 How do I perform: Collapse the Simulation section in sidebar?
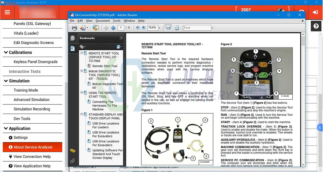pos(6,81)
